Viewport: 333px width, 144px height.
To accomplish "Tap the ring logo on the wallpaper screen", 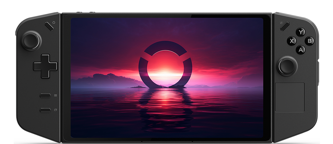I will (x=165, y=64).
